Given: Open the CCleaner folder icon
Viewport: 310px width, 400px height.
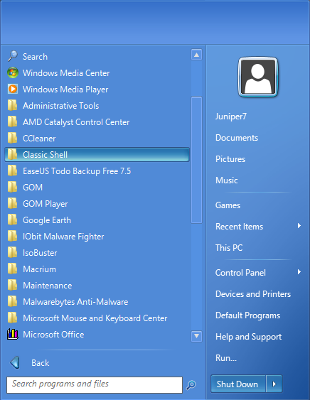Looking at the screenshot, I should 13,138.
